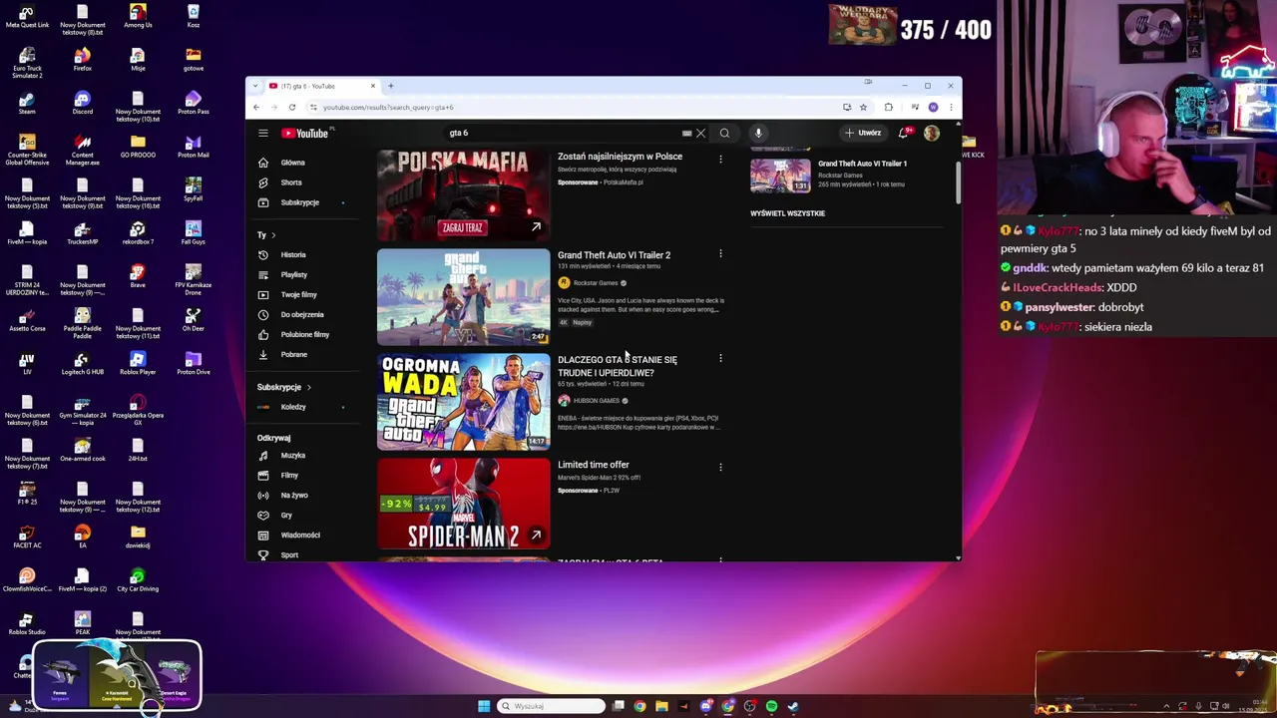The height and width of the screenshot is (718, 1277).
Task: Open Polska Mafia ad thumbnail
Action: click(463, 195)
